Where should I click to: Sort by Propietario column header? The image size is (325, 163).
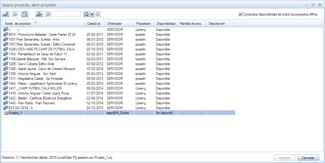pos(144,24)
